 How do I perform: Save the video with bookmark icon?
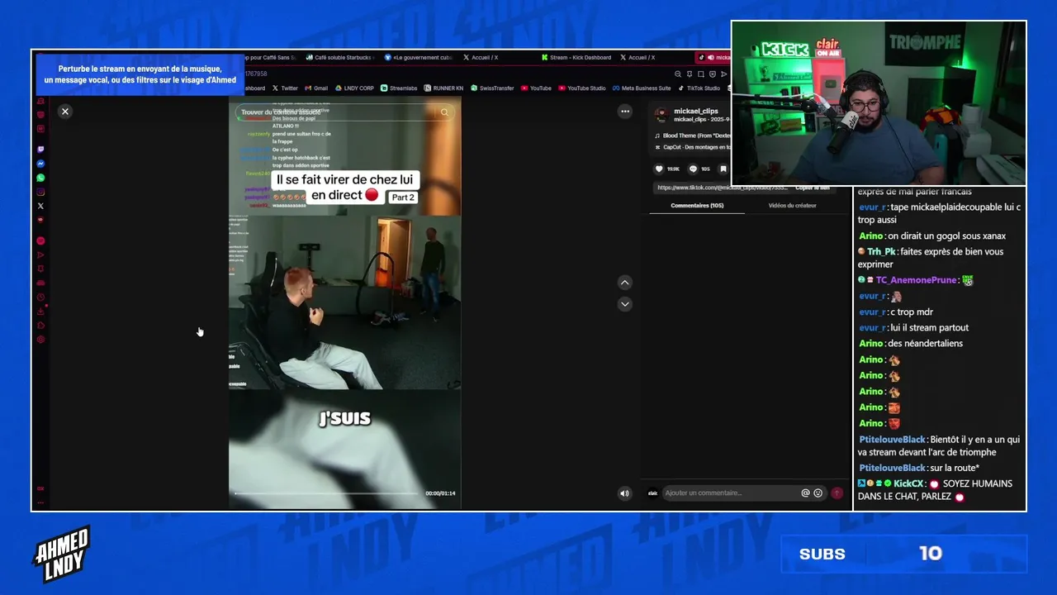tap(723, 169)
